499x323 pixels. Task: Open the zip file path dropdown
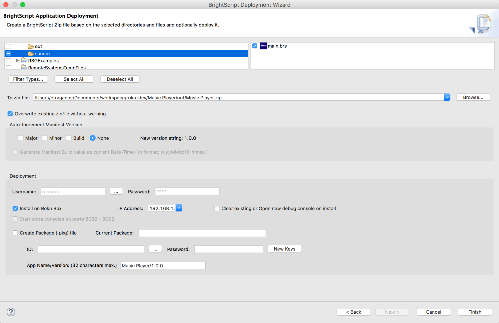[447, 97]
